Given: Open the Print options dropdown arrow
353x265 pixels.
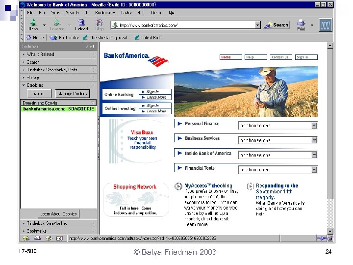Looking at the screenshot, I should (312, 25).
